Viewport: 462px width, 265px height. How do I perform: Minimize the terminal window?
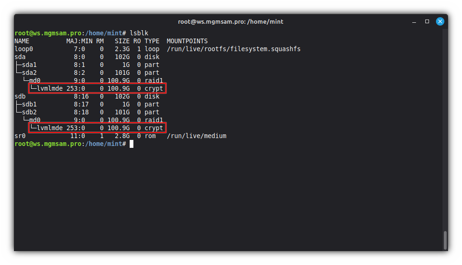[x=415, y=21]
